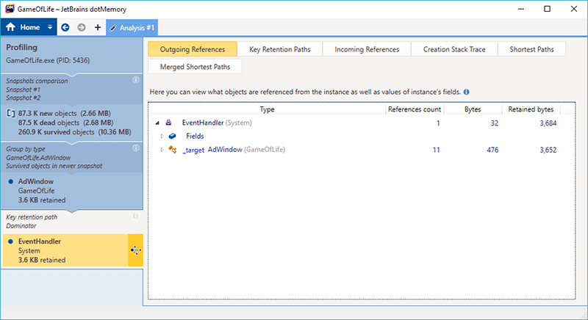Select '87.3 K new objects' entry
Viewport: 588px width, 320px height.
click(x=64, y=114)
